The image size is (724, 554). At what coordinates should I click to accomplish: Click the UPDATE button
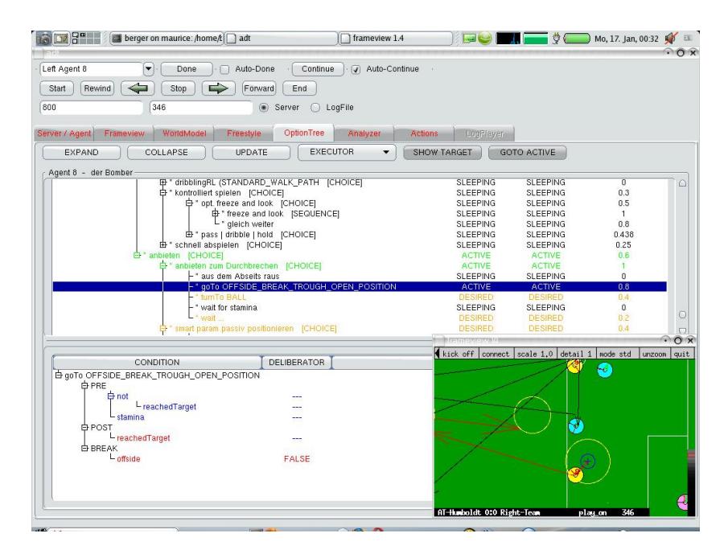coord(251,152)
